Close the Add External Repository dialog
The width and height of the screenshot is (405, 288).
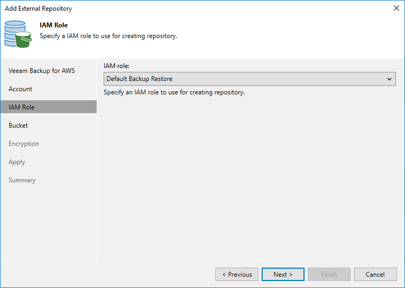click(x=395, y=8)
